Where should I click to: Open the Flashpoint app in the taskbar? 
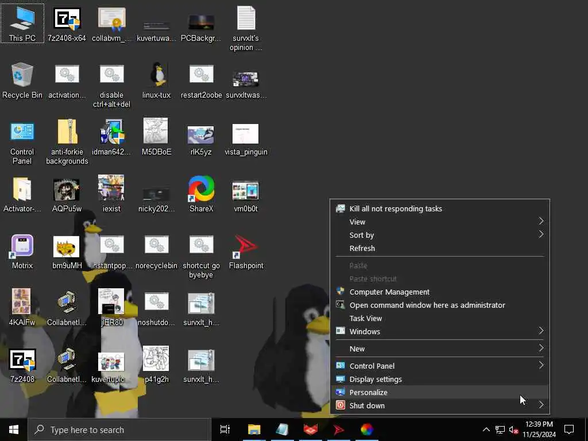339,430
